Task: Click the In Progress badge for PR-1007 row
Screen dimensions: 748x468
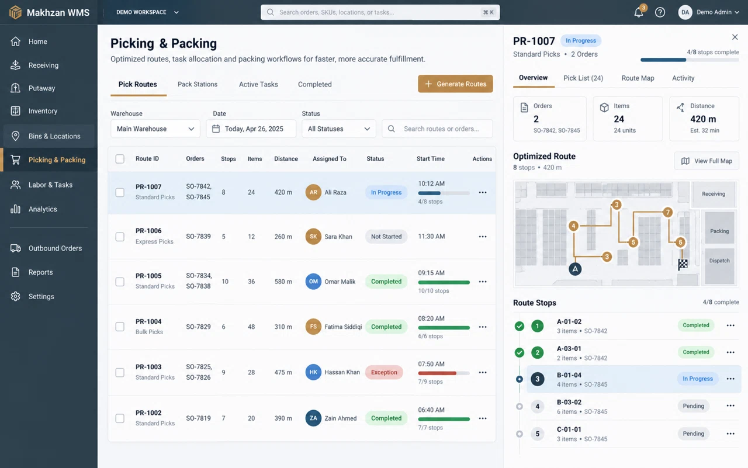Action: pos(386,192)
